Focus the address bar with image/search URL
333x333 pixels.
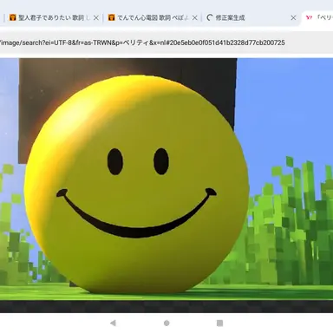[166, 42]
